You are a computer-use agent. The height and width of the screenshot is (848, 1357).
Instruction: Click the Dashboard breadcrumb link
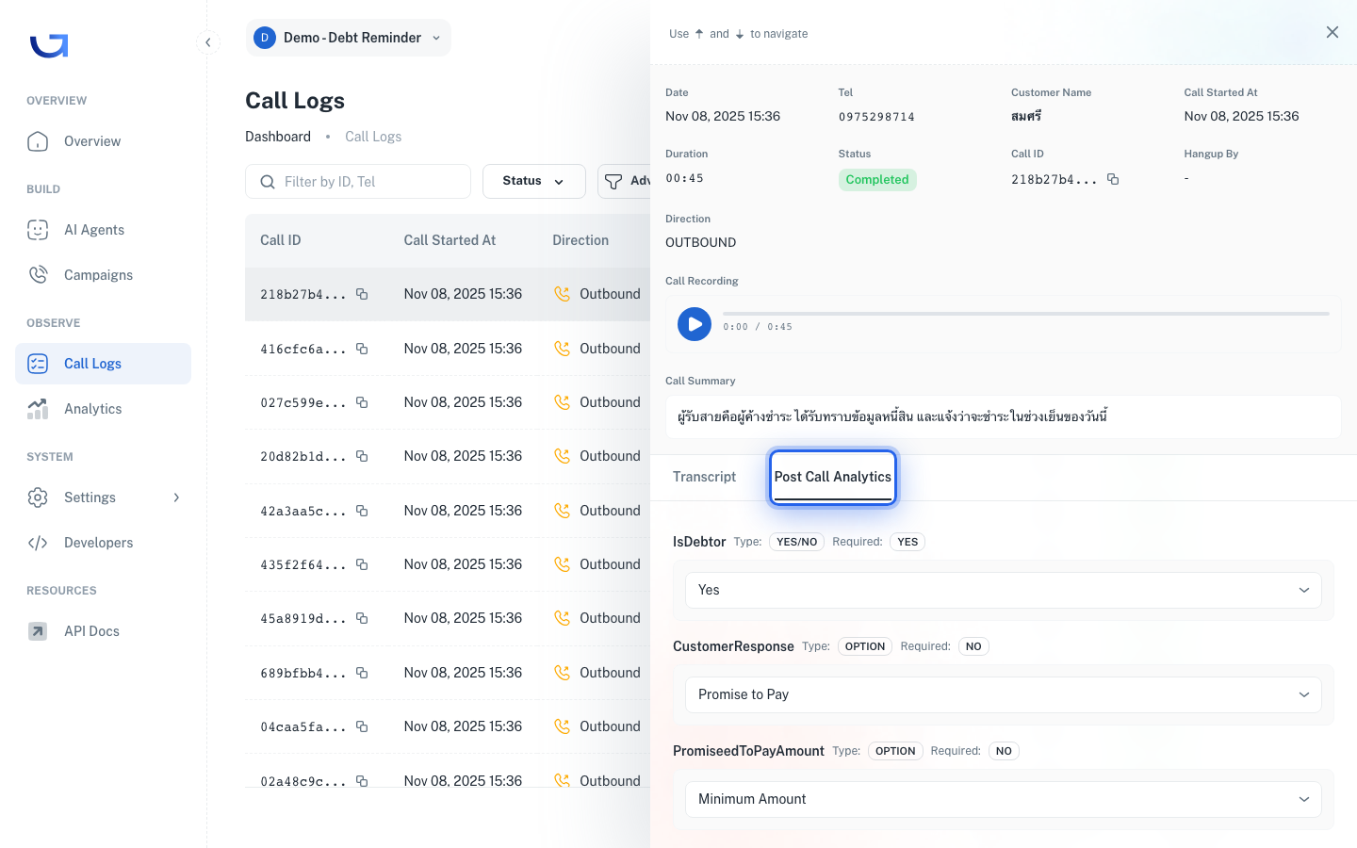[278, 137]
